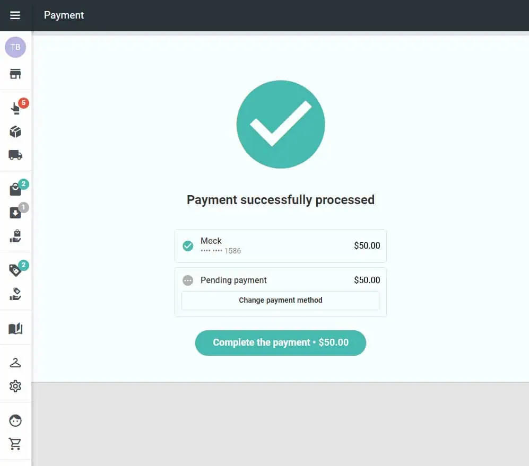Open the tags icon with the teal 2 badge
Viewport: 529px width, 466px height.
pos(15,269)
